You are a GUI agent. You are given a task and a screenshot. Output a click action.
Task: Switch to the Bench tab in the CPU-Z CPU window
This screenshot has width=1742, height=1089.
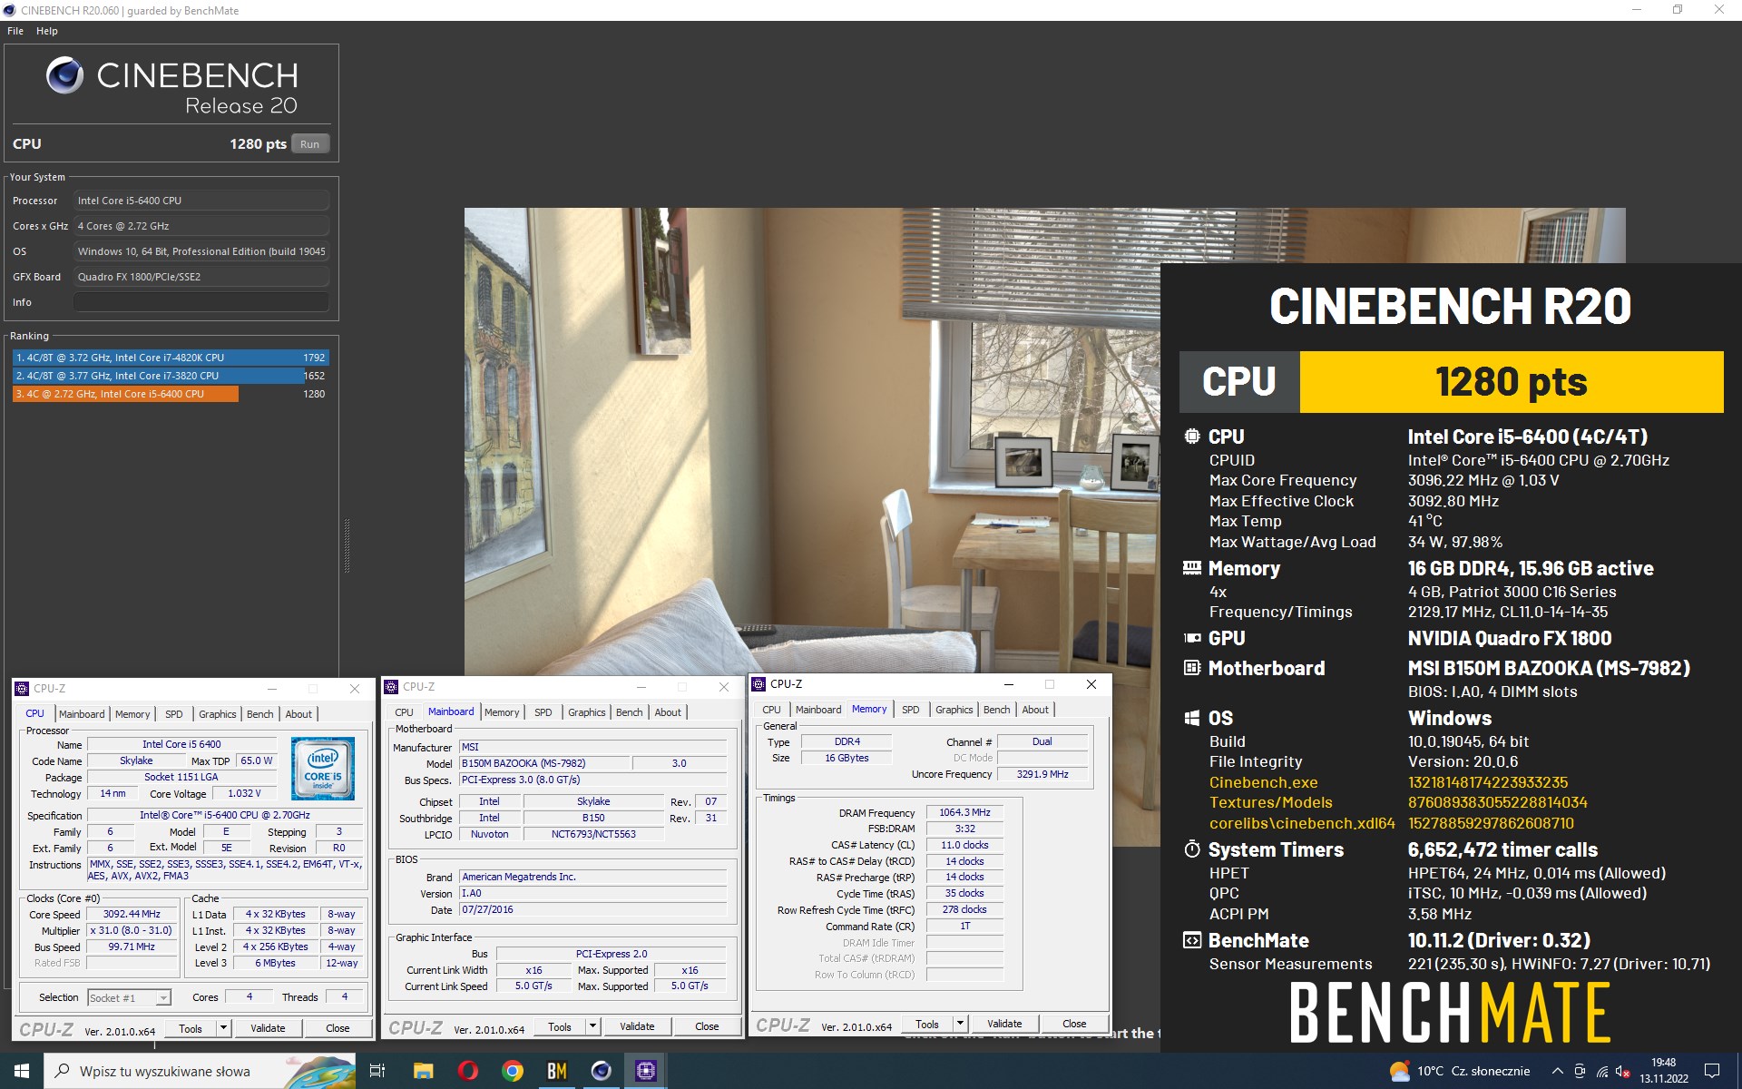pos(260,714)
